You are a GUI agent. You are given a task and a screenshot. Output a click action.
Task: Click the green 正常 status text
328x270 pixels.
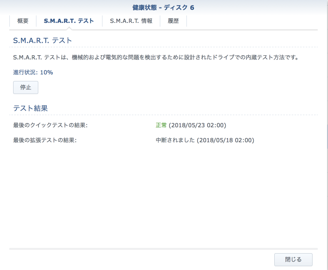point(161,125)
